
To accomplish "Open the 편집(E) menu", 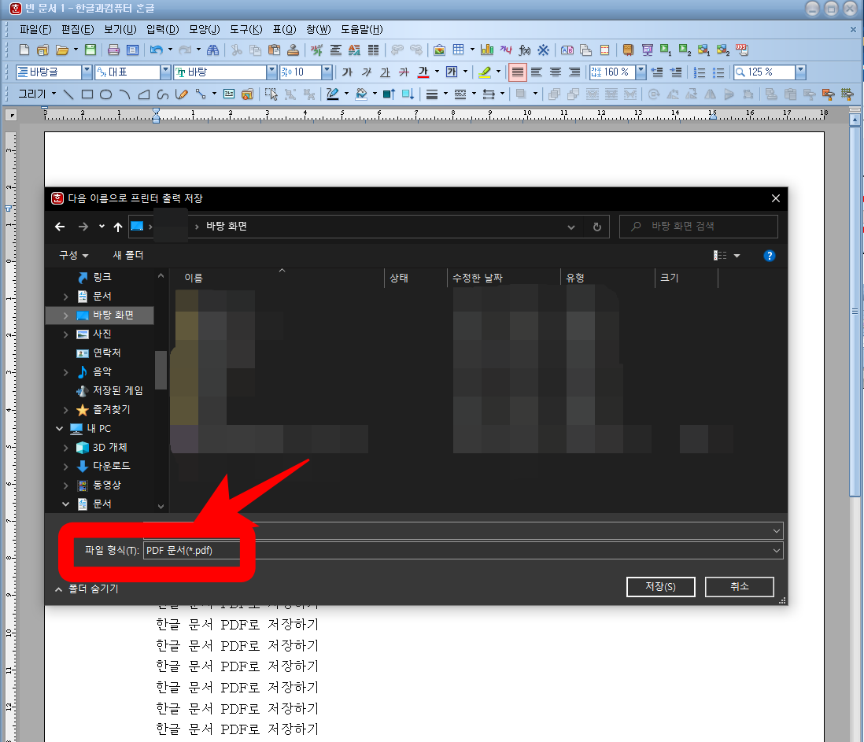I will pos(78,29).
